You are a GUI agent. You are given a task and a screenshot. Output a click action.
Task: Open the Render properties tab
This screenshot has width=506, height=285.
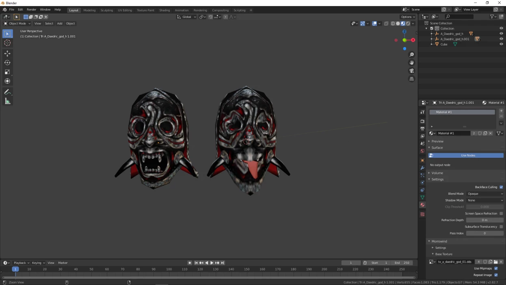pos(422,121)
